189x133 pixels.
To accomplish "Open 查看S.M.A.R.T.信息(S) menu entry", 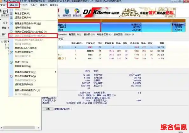I will coord(33,48).
